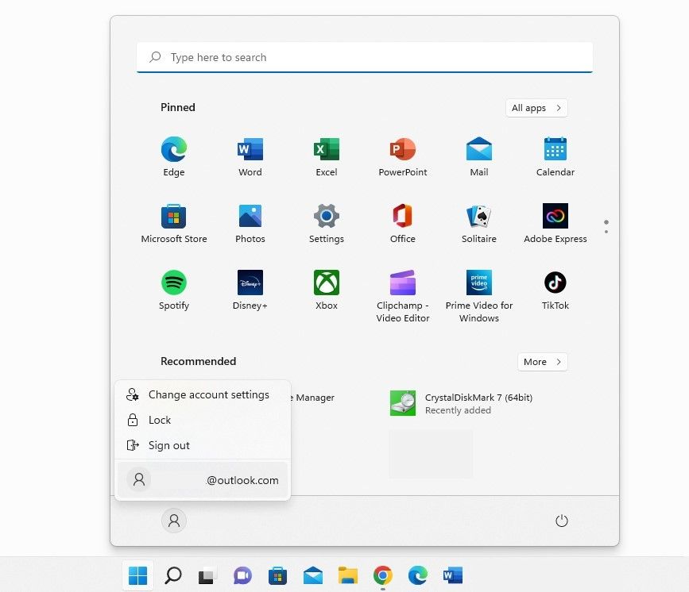Expand More recommended items
The image size is (689, 592).
[542, 362]
